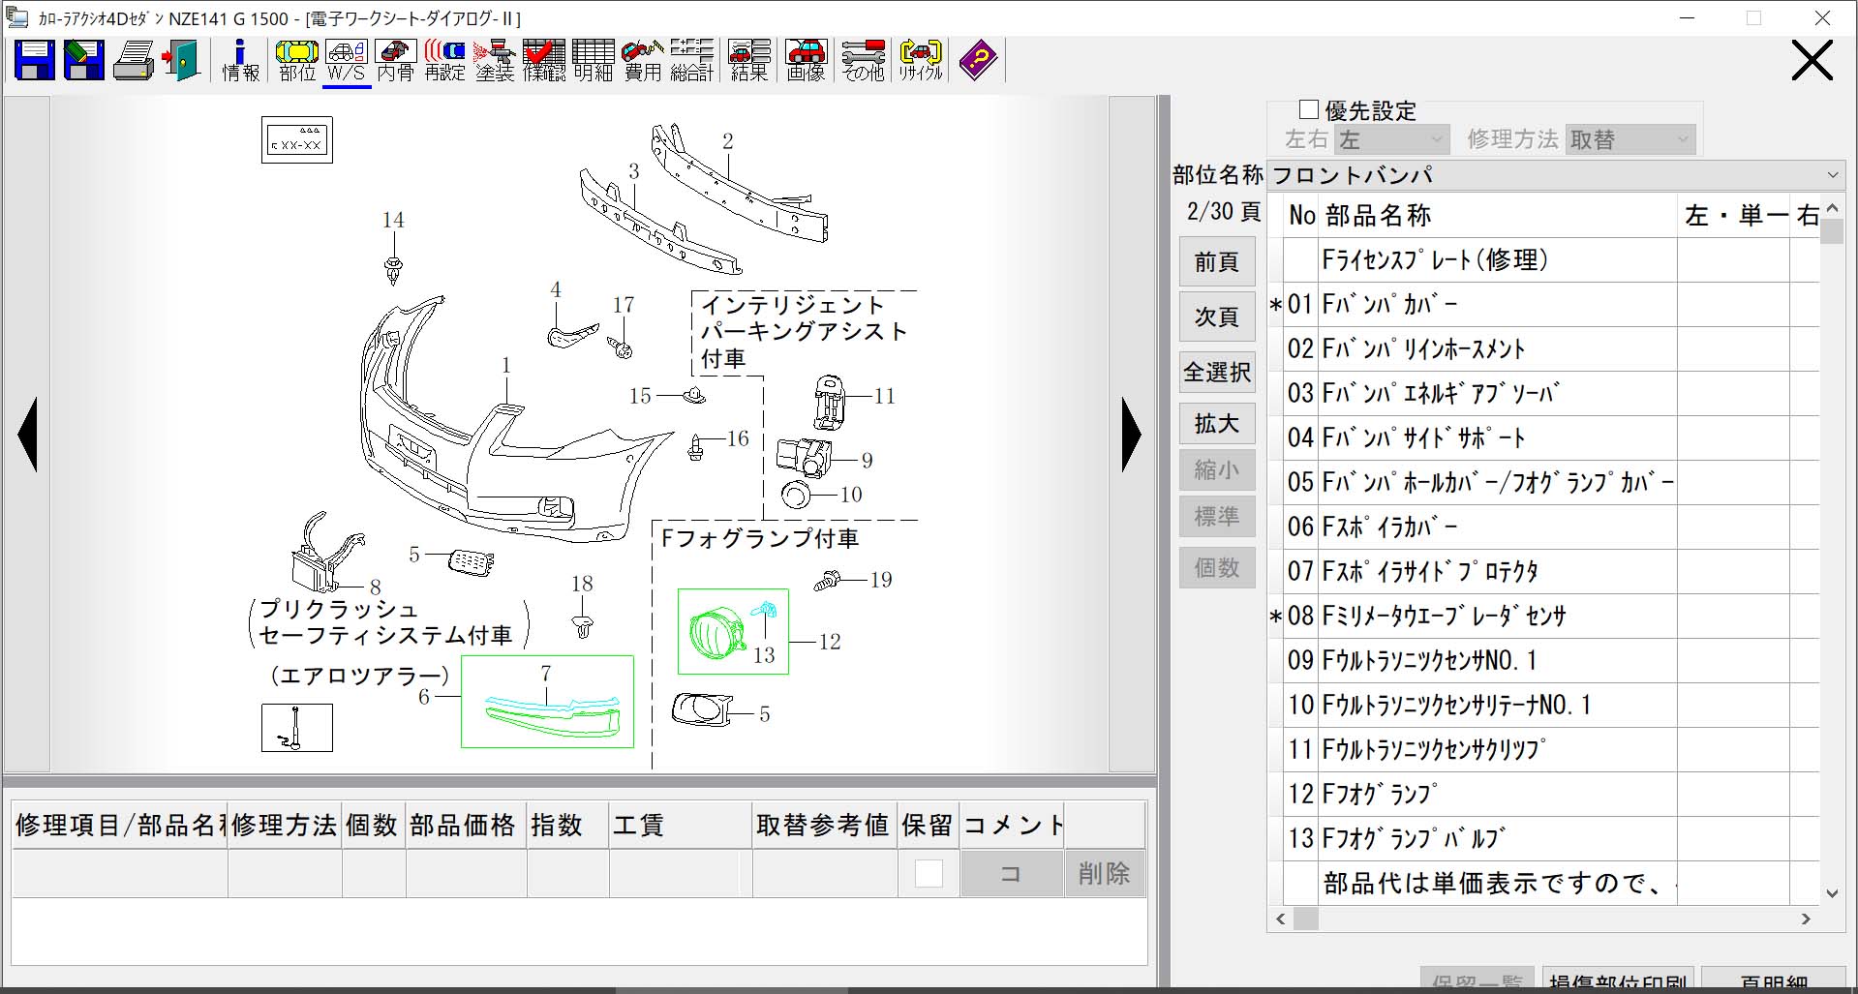Click the blue floppy disk save icon
The height and width of the screenshot is (994, 1858).
tap(35, 60)
